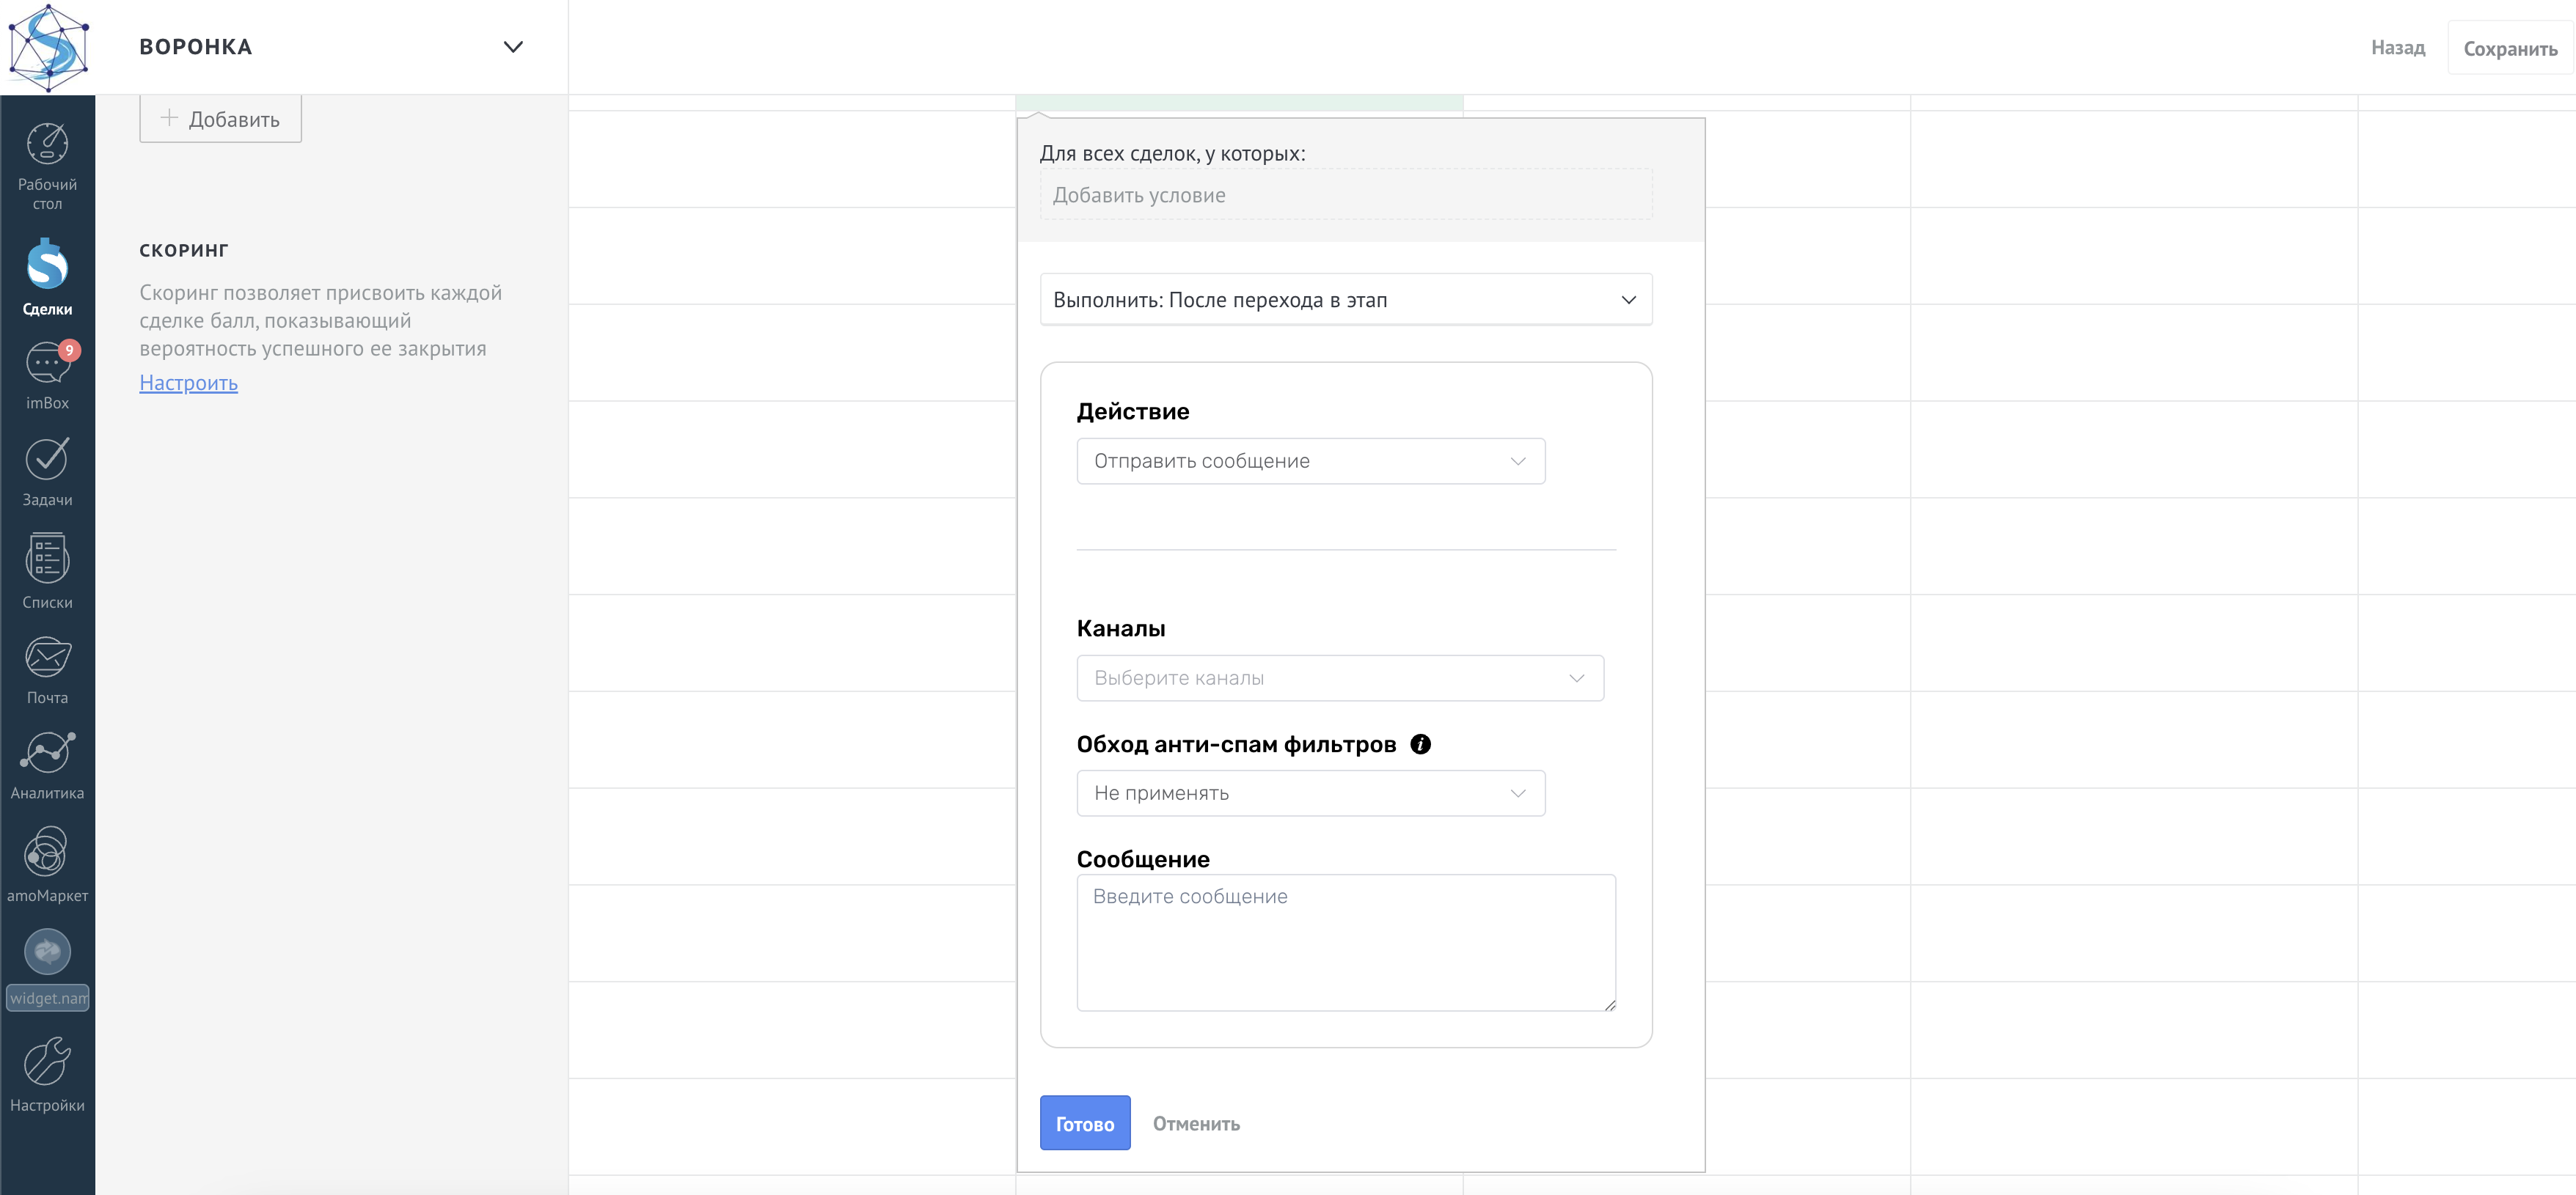Open imBox chat with notification badge
This screenshot has width=2576, height=1195.
pyautogui.click(x=47, y=363)
